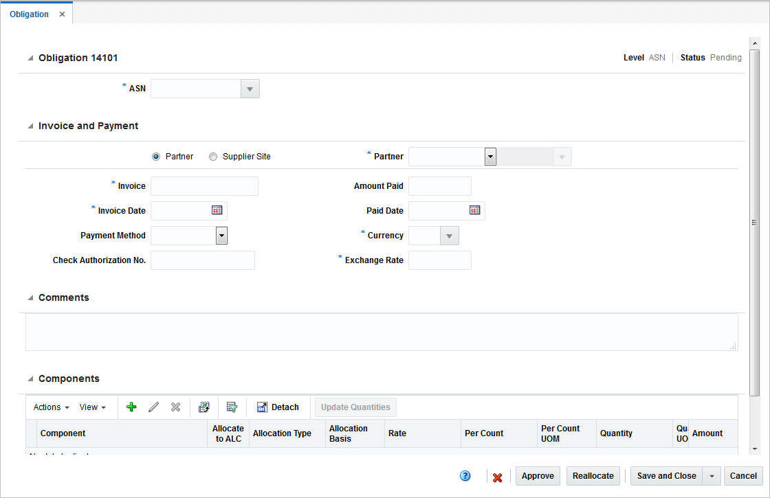Viewport: 770px width, 498px height.
Task: Open the Currency dropdown list
Action: pos(450,236)
